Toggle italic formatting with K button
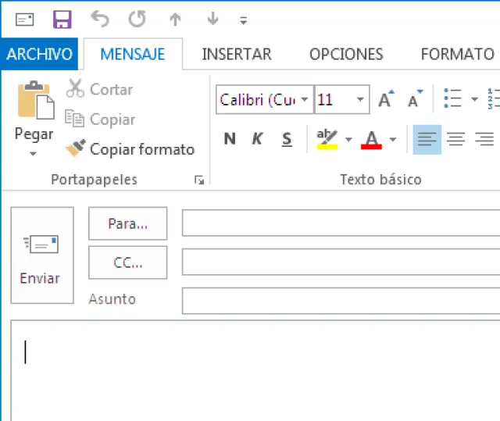 pos(257,140)
